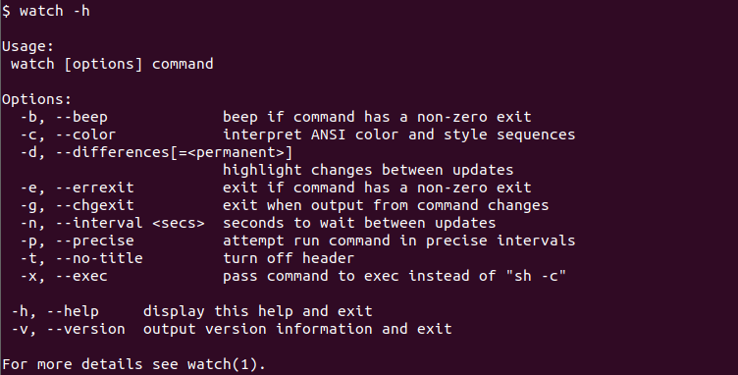738x375 pixels.
Task: Click the '--interval <secs>' option
Action: click(x=130, y=223)
